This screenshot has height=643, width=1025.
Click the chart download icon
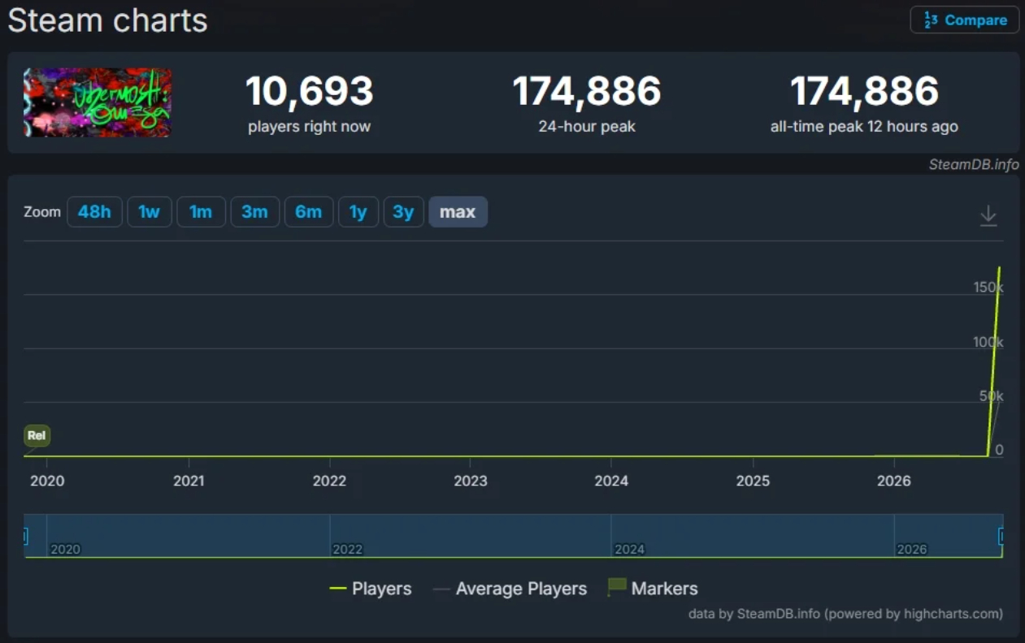click(988, 215)
